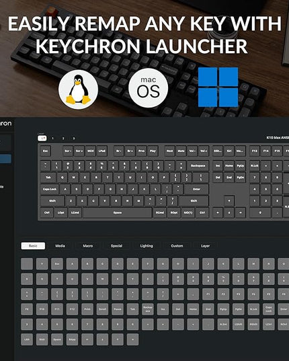The image size is (289, 361).
Task: Select the Ins key on keyboard layout
Action: tap(218, 165)
